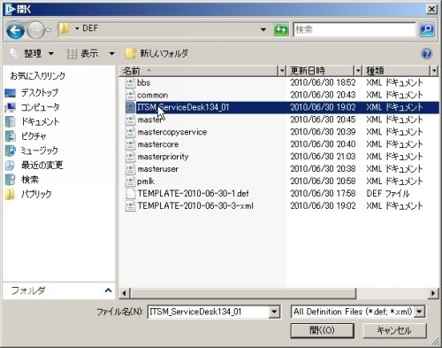Select the ITSM_ServiceDesk134_01 file
The height and width of the screenshot is (348, 442).
pos(183,107)
